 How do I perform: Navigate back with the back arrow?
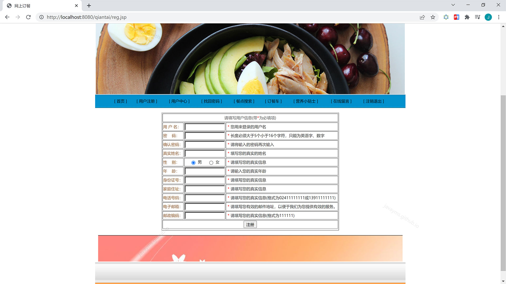coord(7,17)
